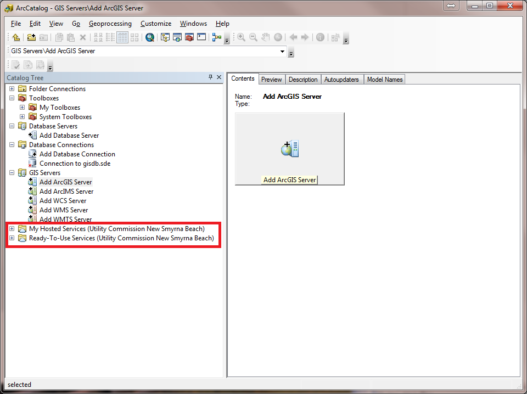Select the Pan hand tool

pyautogui.click(x=266, y=37)
